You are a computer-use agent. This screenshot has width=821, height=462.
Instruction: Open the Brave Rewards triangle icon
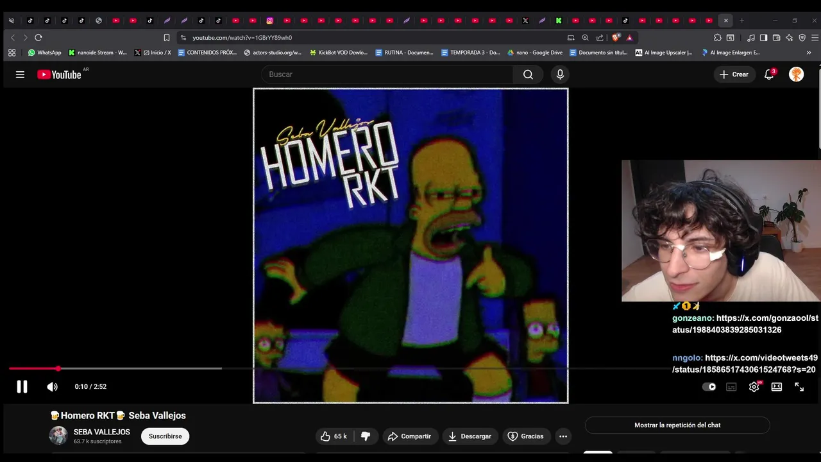(629, 38)
